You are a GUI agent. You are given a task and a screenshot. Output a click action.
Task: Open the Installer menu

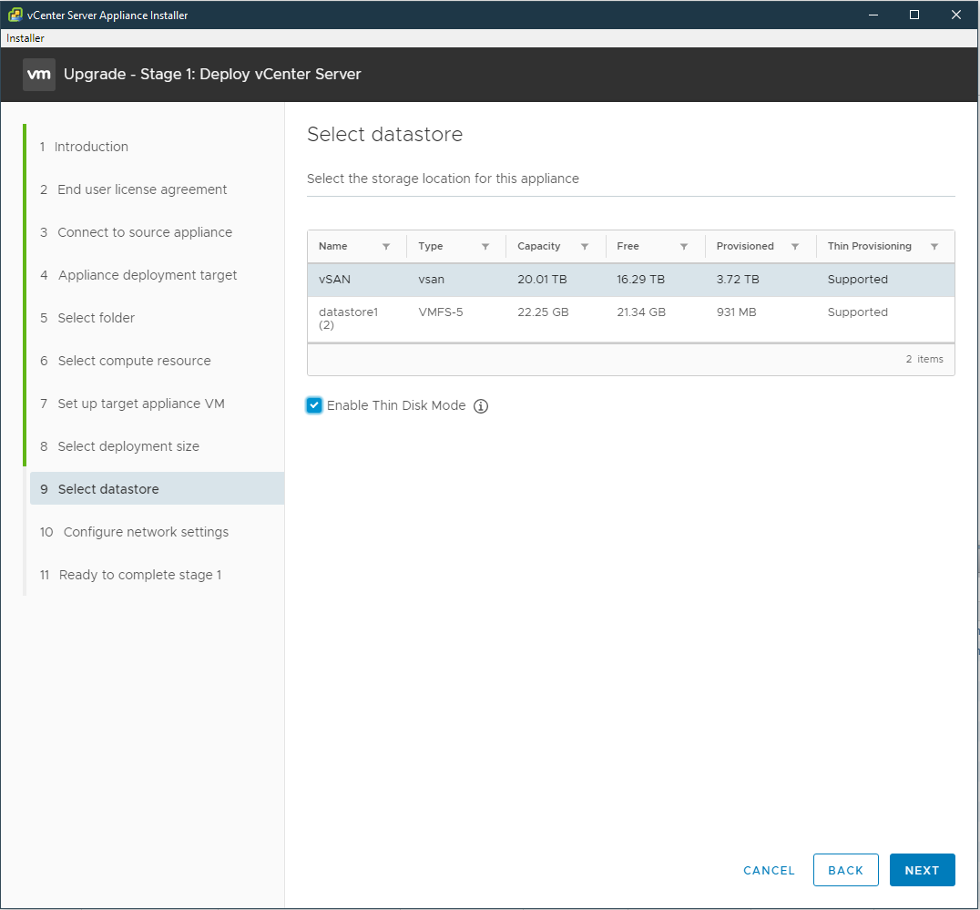pyautogui.click(x=25, y=37)
